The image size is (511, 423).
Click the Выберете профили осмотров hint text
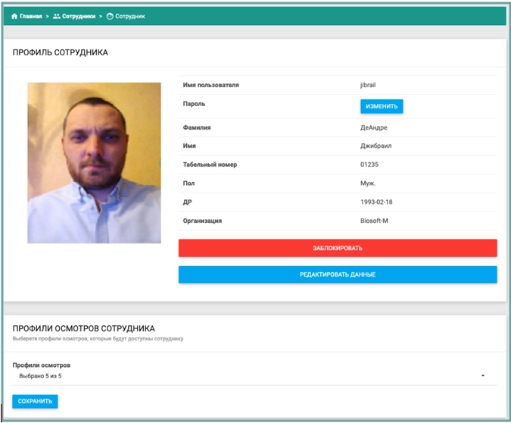point(98,339)
